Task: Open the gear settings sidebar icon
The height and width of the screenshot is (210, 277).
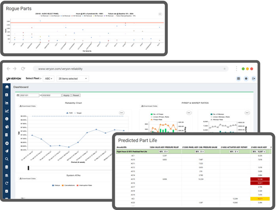Action: [7, 143]
